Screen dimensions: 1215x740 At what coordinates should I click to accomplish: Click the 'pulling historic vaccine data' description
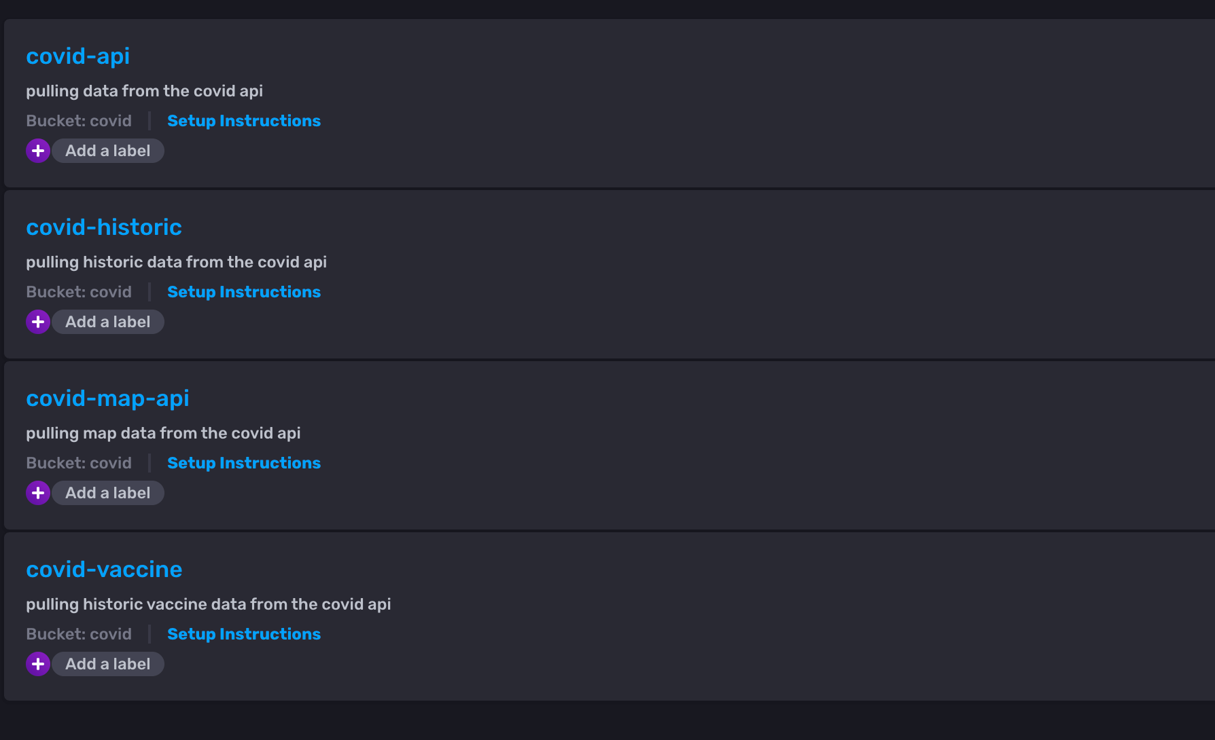[208, 604]
